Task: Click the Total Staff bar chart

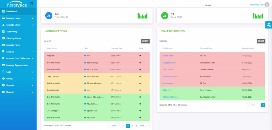Action: pyautogui.click(x=258, y=16)
